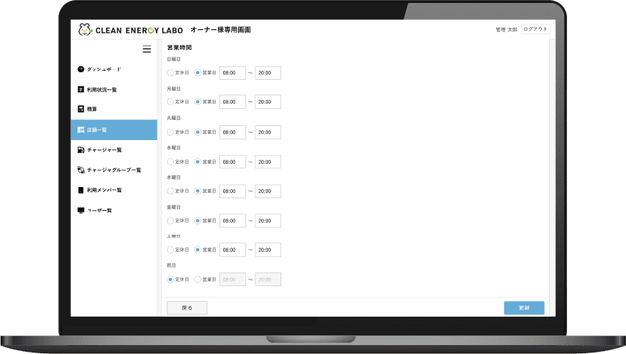Viewport: 626px width, 354px height.
Task: Click the チャージャー一覧 charger icon
Action: click(81, 150)
